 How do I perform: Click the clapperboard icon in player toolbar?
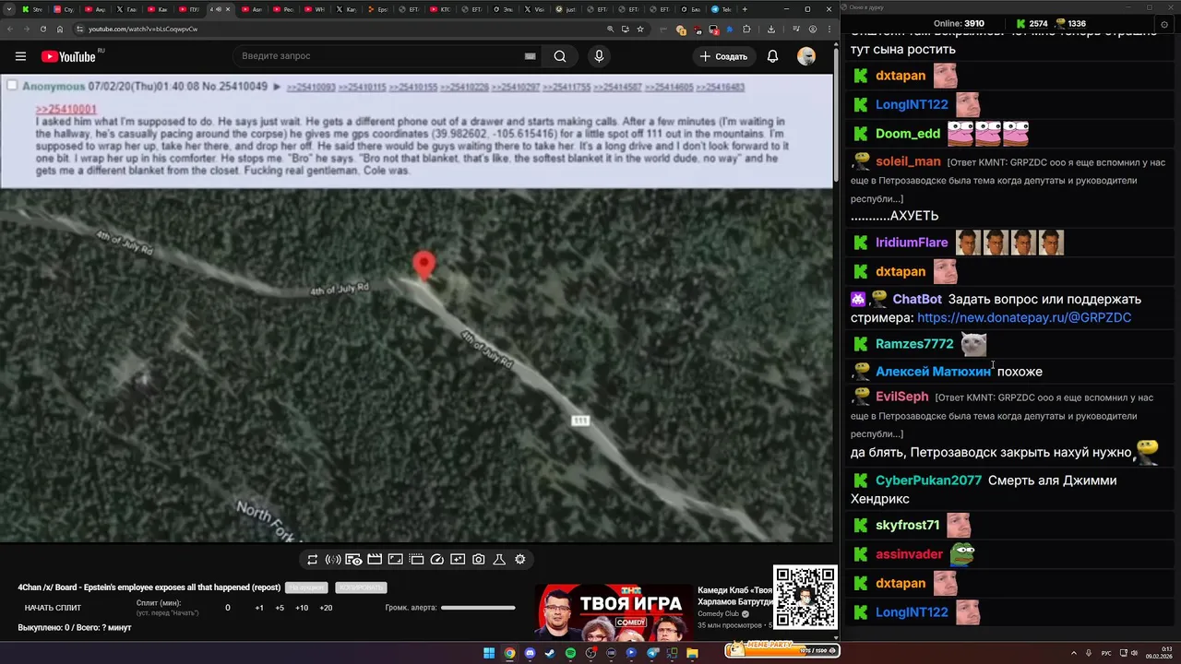pos(375,560)
